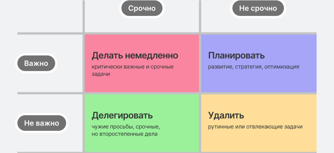Pick the yellow quadrant's empty bottom area
334x153 pixels.
(x=257, y=143)
